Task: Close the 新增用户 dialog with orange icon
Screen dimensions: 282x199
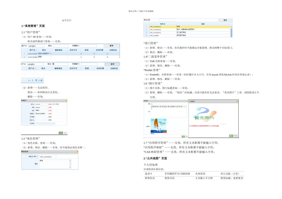Action: 66,100
